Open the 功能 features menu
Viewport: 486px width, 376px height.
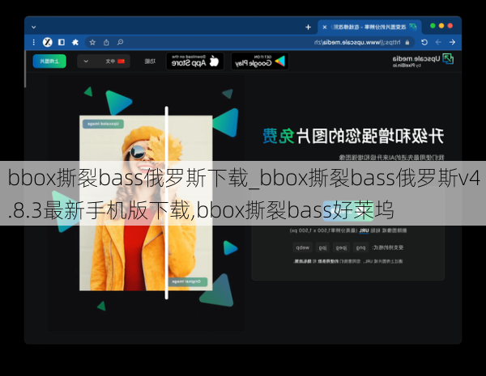150,61
